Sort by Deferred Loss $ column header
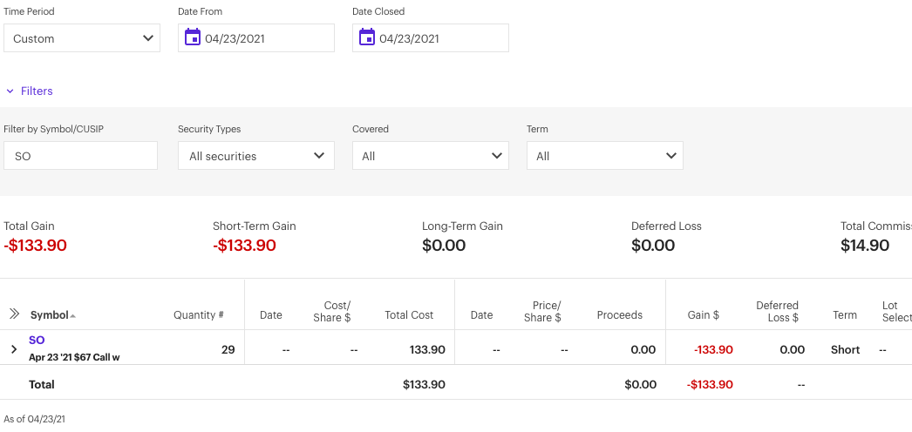Image resolution: width=912 pixels, height=432 pixels. click(777, 311)
